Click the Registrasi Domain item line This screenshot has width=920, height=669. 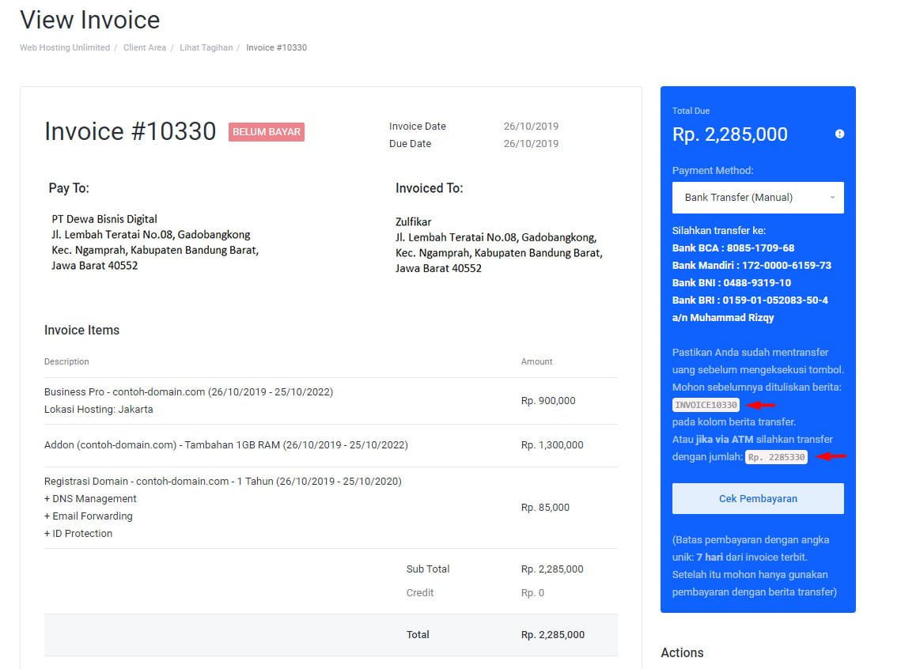[222, 482]
